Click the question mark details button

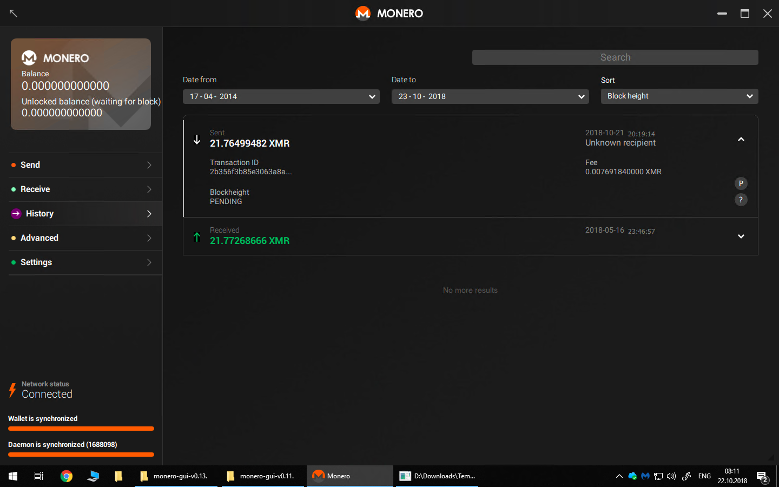click(741, 200)
